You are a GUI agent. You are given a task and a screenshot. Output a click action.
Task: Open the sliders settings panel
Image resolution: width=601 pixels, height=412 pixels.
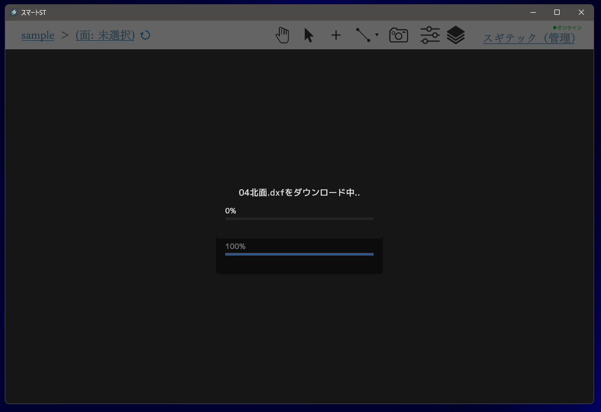click(430, 36)
